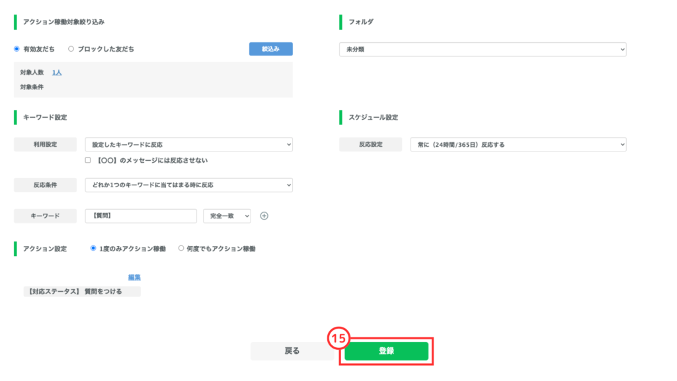Select 何度でもアクション稼働 radio option
Image resolution: width=677 pixels, height=381 pixels.
tap(181, 249)
